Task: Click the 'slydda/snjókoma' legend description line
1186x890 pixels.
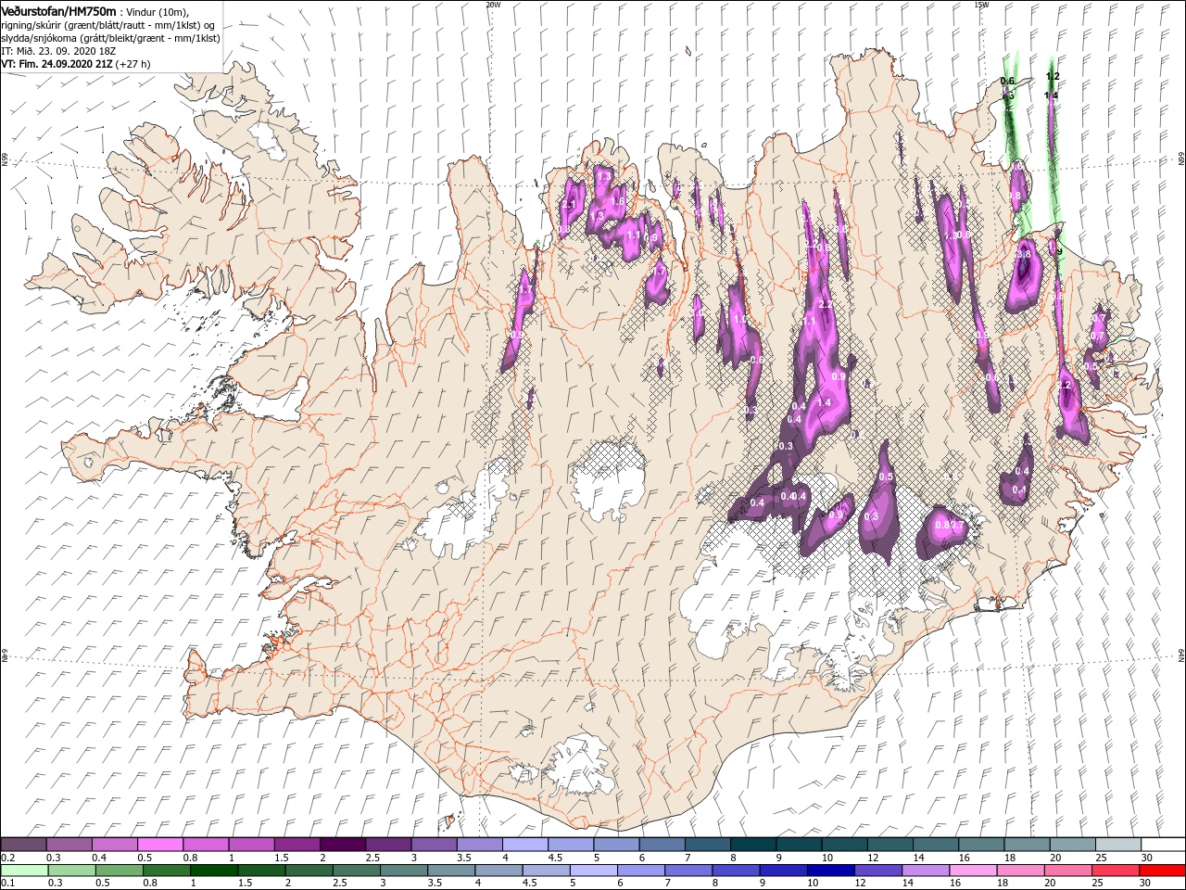Action: (108, 38)
